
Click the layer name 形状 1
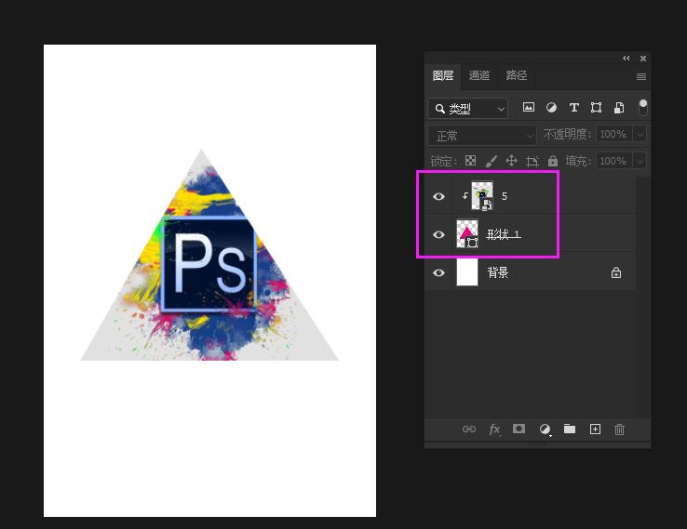504,234
